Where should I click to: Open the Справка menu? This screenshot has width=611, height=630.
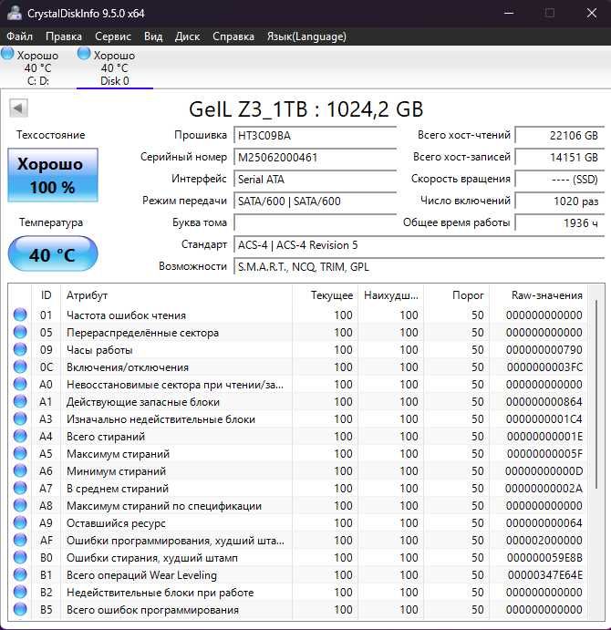coord(233,36)
